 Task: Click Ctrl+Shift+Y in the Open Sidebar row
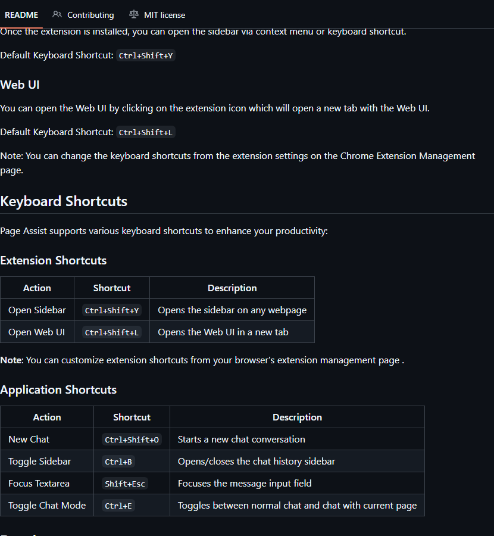pos(112,310)
